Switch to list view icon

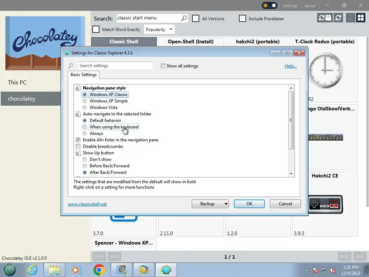[x=350, y=18]
